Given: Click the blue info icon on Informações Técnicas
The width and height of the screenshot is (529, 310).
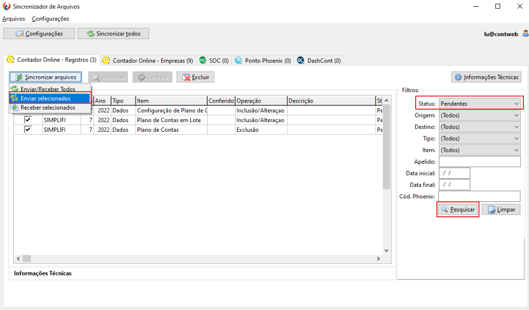Looking at the screenshot, I should 458,77.
